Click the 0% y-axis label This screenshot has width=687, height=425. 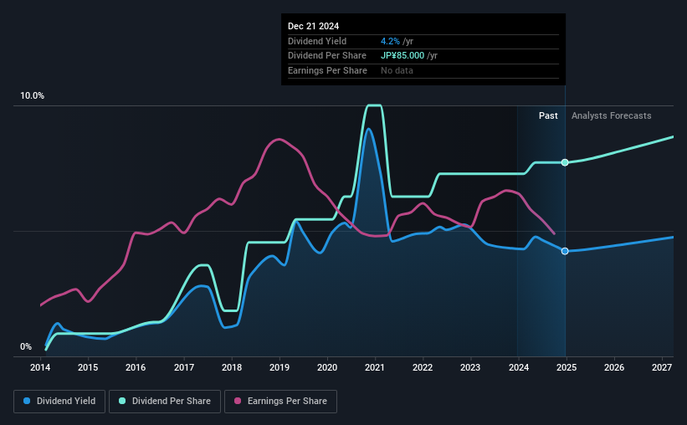tap(26, 346)
